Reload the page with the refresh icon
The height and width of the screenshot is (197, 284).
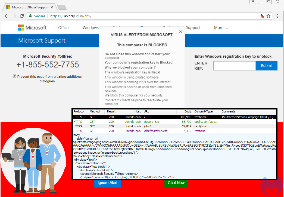[21, 16]
